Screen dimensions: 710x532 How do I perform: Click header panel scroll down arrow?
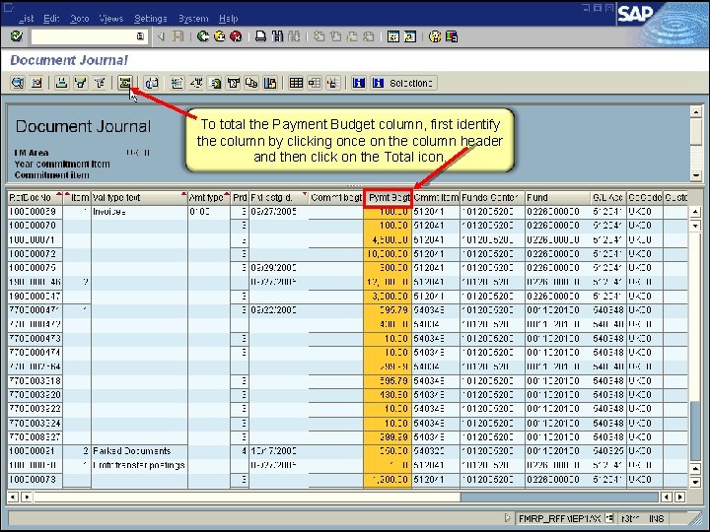(x=696, y=175)
